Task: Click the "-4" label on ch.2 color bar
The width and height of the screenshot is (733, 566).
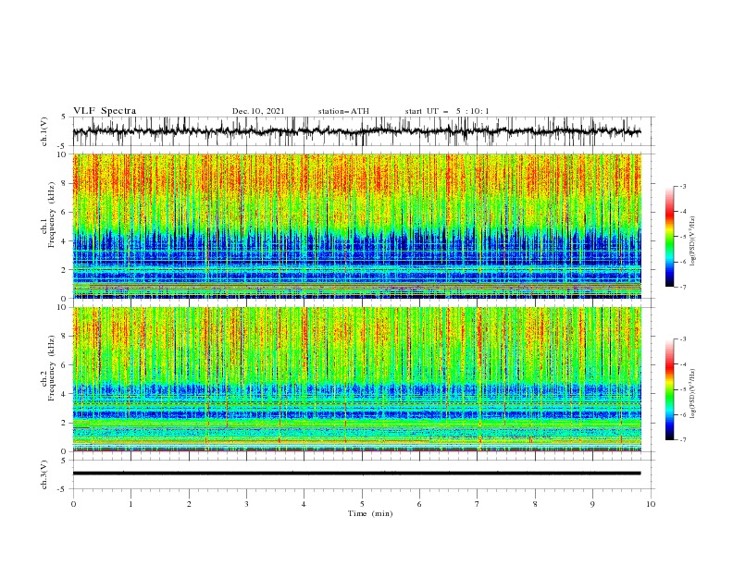Action: coord(682,364)
